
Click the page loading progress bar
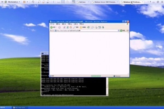(x=96, y=76)
